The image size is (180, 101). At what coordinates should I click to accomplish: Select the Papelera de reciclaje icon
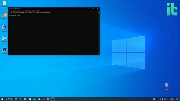[166, 86]
